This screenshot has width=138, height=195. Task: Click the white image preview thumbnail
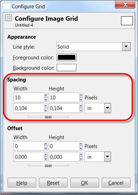pyautogui.click(x=127, y=21)
